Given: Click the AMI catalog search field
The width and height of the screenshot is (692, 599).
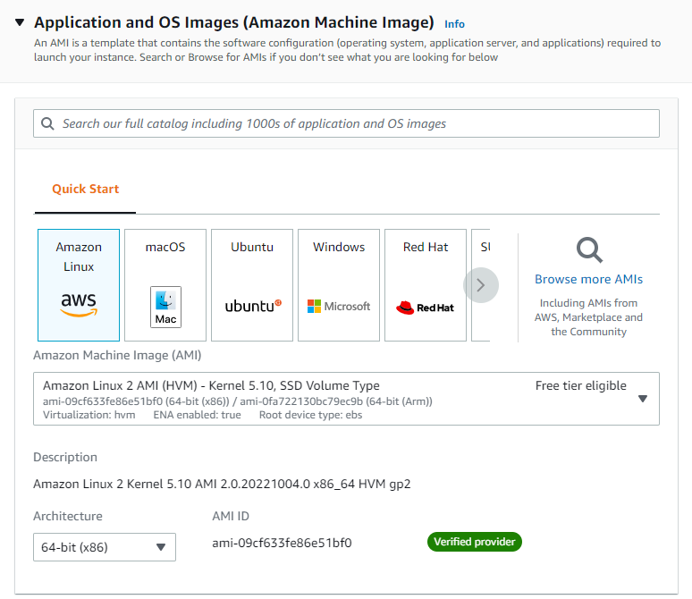Looking at the screenshot, I should pos(346,123).
